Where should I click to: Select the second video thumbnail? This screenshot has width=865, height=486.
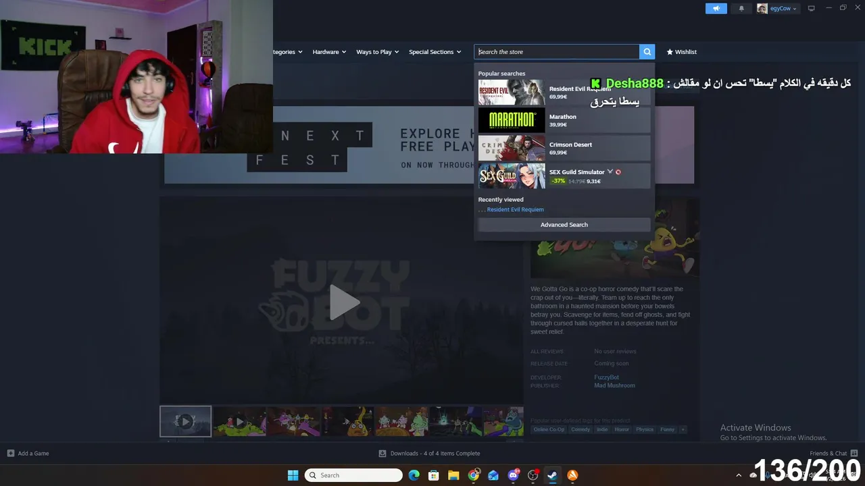coord(240,421)
